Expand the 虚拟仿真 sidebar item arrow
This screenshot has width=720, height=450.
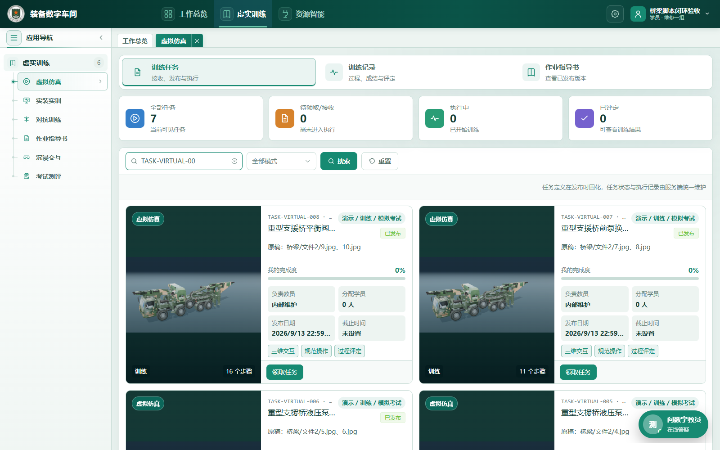(100, 81)
